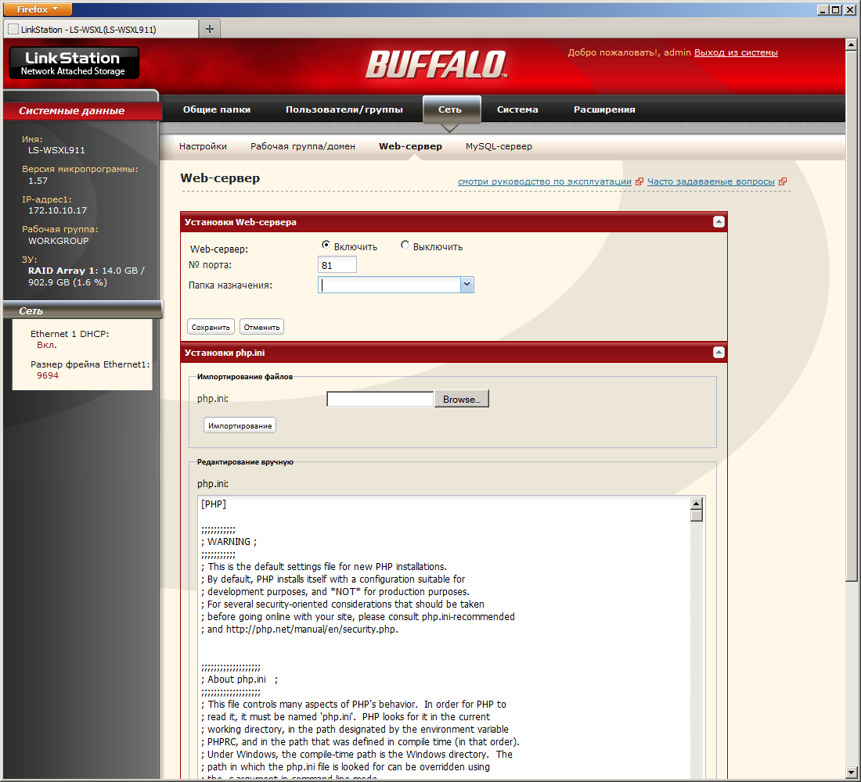Click the Выход из системы logout link
This screenshot has height=782, width=861.
pos(736,52)
